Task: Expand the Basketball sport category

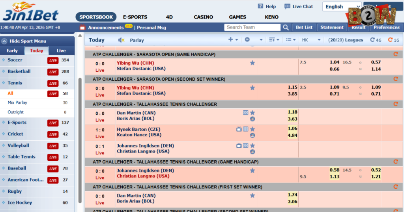Action: 19,71
